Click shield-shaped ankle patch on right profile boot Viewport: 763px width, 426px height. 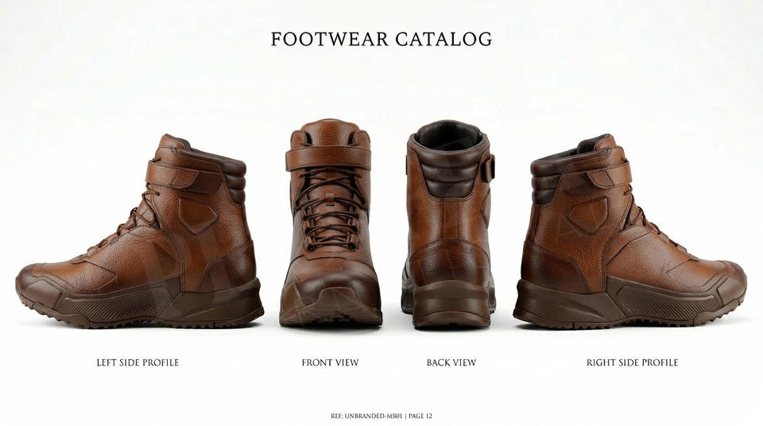[588, 215]
